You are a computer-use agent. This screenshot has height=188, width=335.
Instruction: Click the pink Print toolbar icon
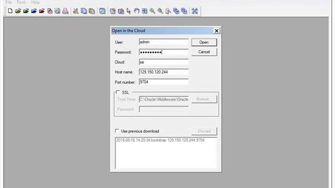click(x=65, y=11)
